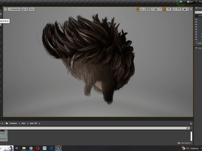This screenshot has width=202, height=151.
Task: Sort outliner by Label column header
Action: [x=200, y=16]
